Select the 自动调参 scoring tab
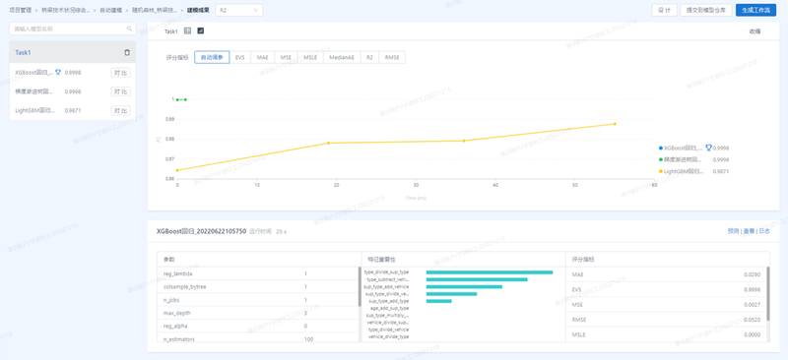Image resolution: width=788 pixels, height=360 pixels. [212, 57]
